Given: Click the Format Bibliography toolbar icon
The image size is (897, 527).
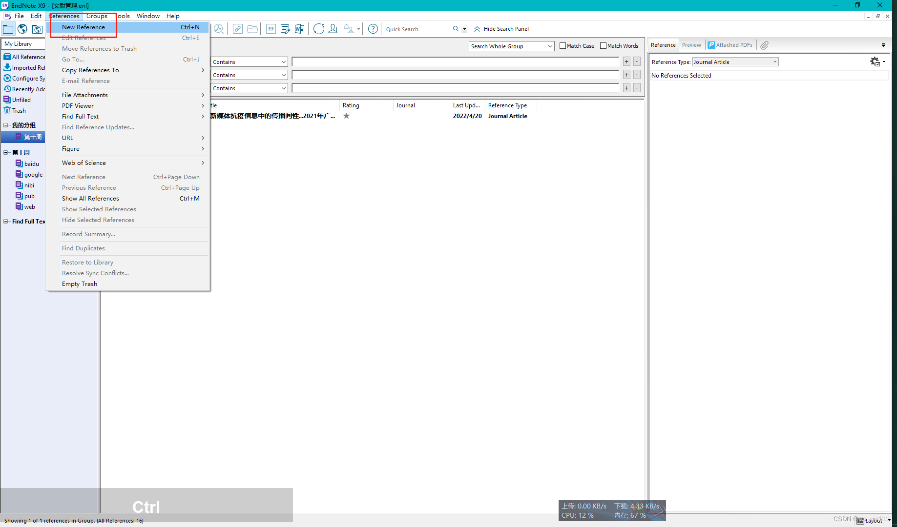Looking at the screenshot, I should (x=285, y=29).
